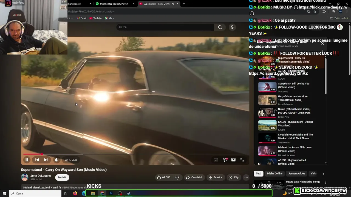The width and height of the screenshot is (351, 197).
Task: Open the Chrome extensions puzzle icon
Action: [x=324, y=11]
